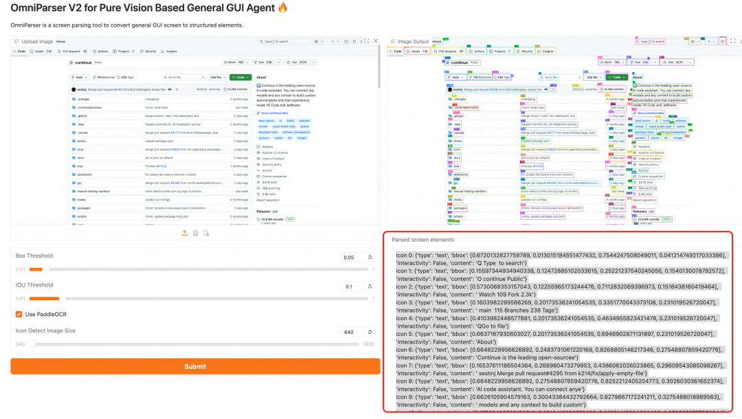The width and height of the screenshot is (742, 419).
Task: Click the 1920 maximum label of size slider
Action: click(369, 344)
